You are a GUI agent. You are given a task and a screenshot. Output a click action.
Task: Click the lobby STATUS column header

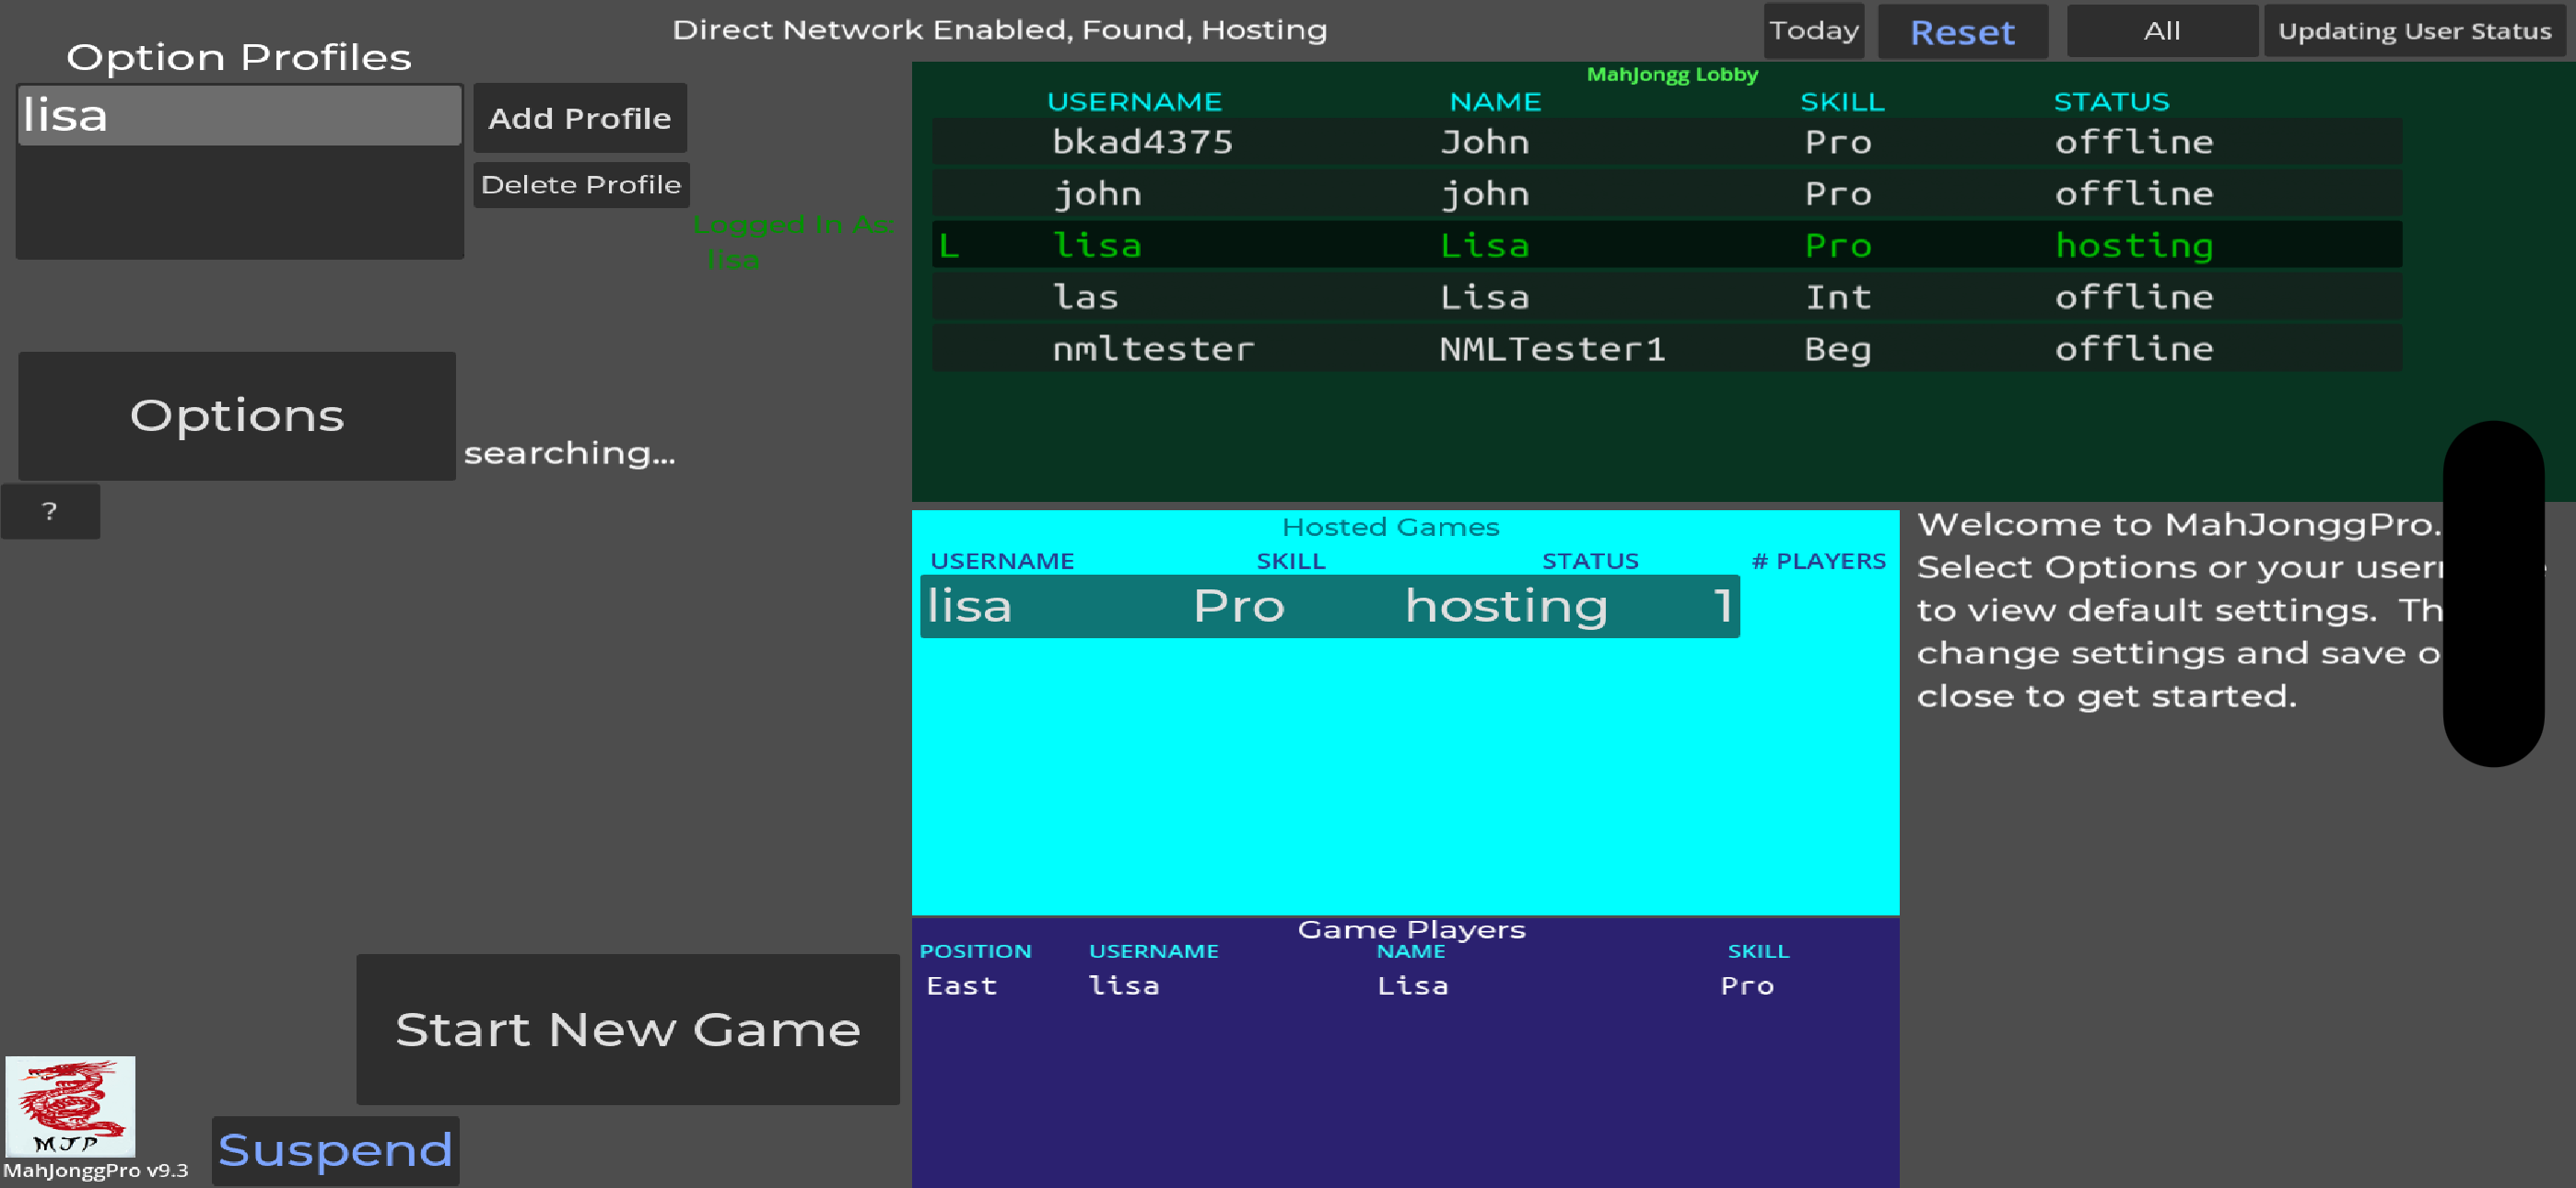(x=2111, y=102)
